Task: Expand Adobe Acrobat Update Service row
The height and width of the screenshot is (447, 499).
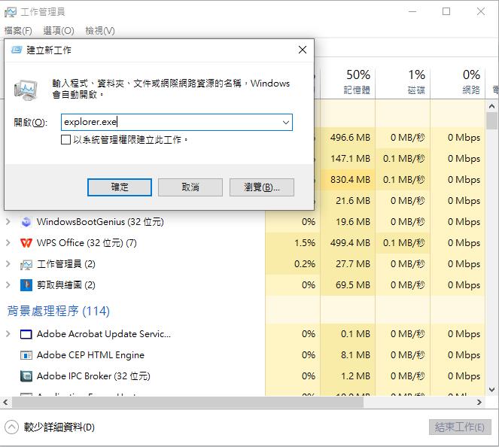Action: coord(8,333)
